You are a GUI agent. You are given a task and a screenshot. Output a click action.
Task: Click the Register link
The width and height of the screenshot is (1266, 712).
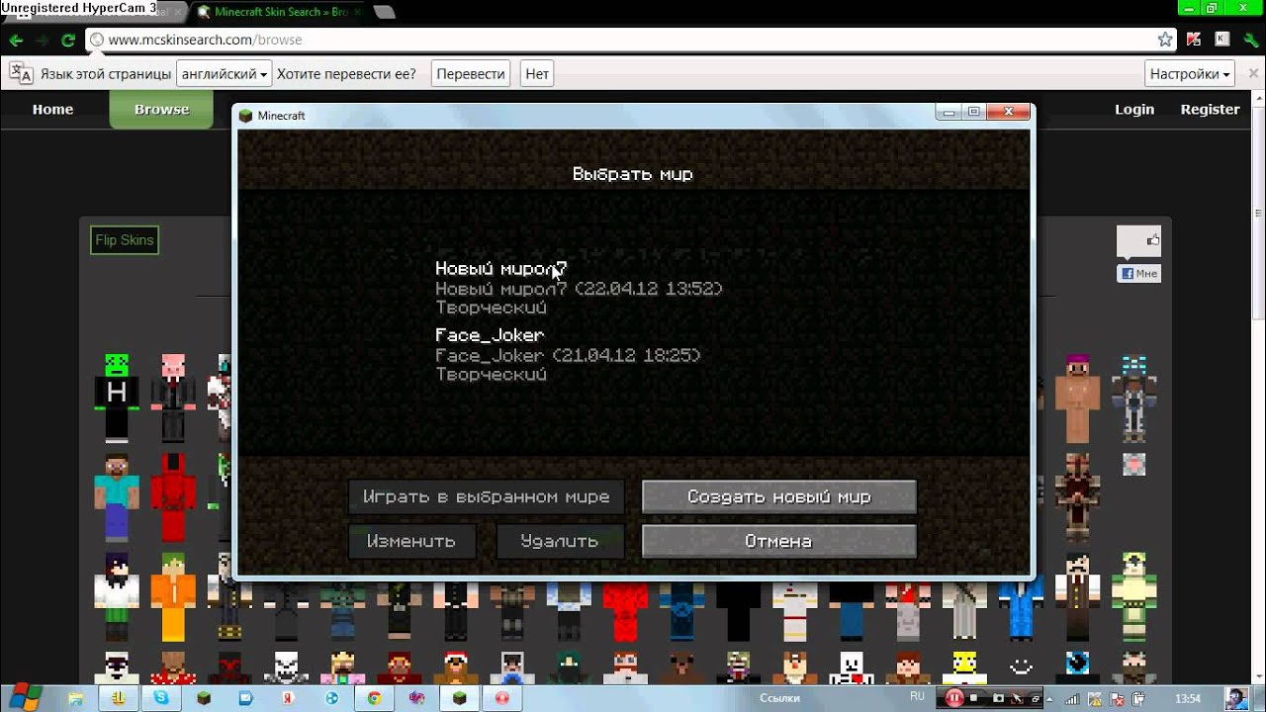pos(1210,109)
